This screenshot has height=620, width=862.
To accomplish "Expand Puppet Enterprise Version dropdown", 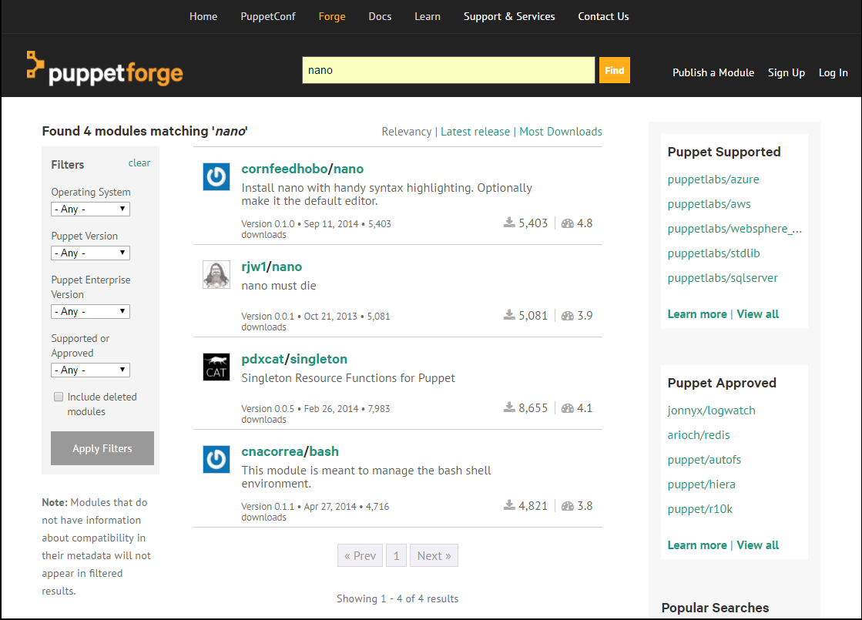I will (x=90, y=311).
